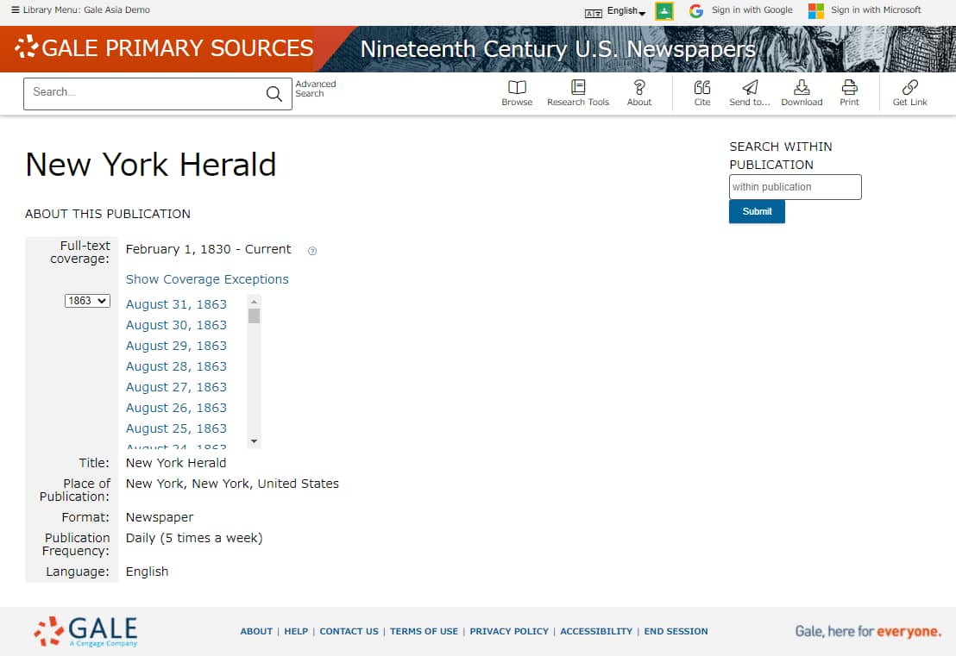Click the coverage help question mark icon
Screen dimensions: 956x656
[312, 251]
